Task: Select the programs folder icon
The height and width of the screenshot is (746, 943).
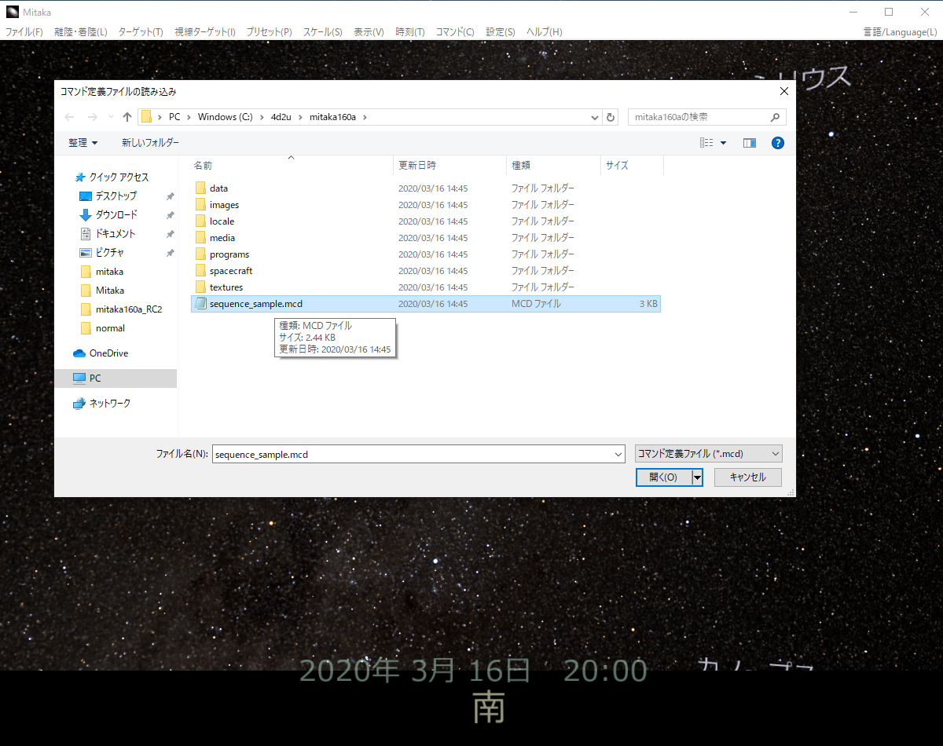Action: pos(200,254)
